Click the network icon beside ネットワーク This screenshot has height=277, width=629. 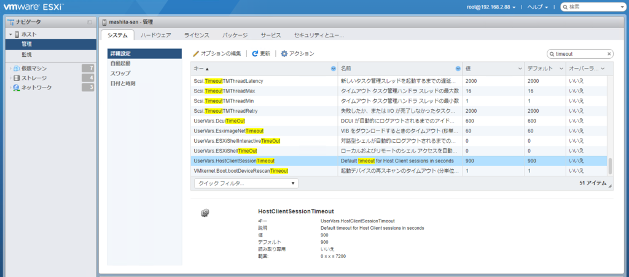coord(17,88)
